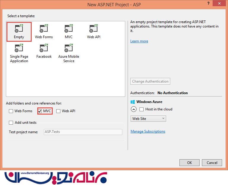Select the Facebook template icon

click(44, 49)
